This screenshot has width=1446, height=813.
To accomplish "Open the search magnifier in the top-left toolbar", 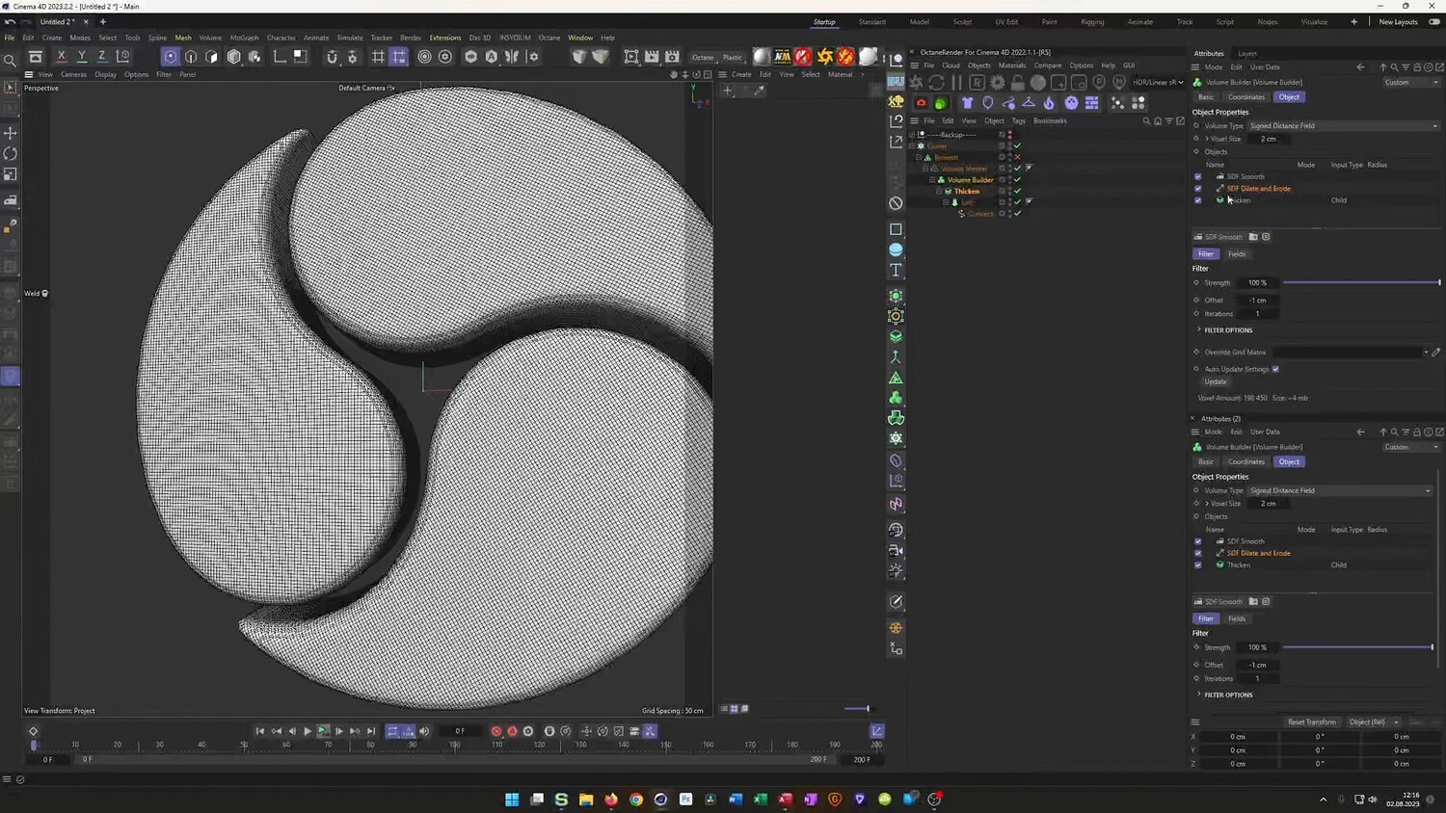I will point(10,61).
